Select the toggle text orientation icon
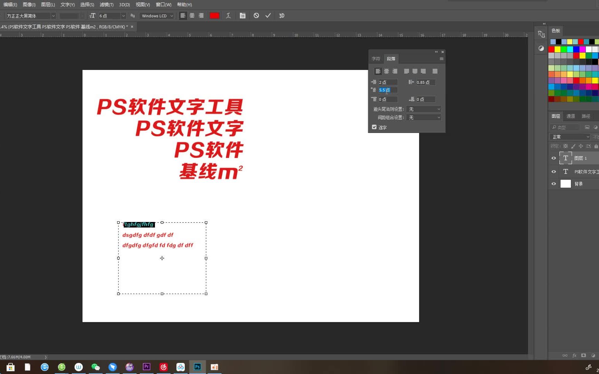 [x=93, y=16]
